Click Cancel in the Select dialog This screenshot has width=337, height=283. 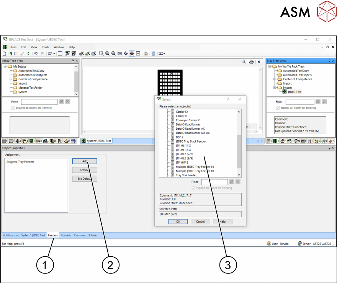point(200,222)
